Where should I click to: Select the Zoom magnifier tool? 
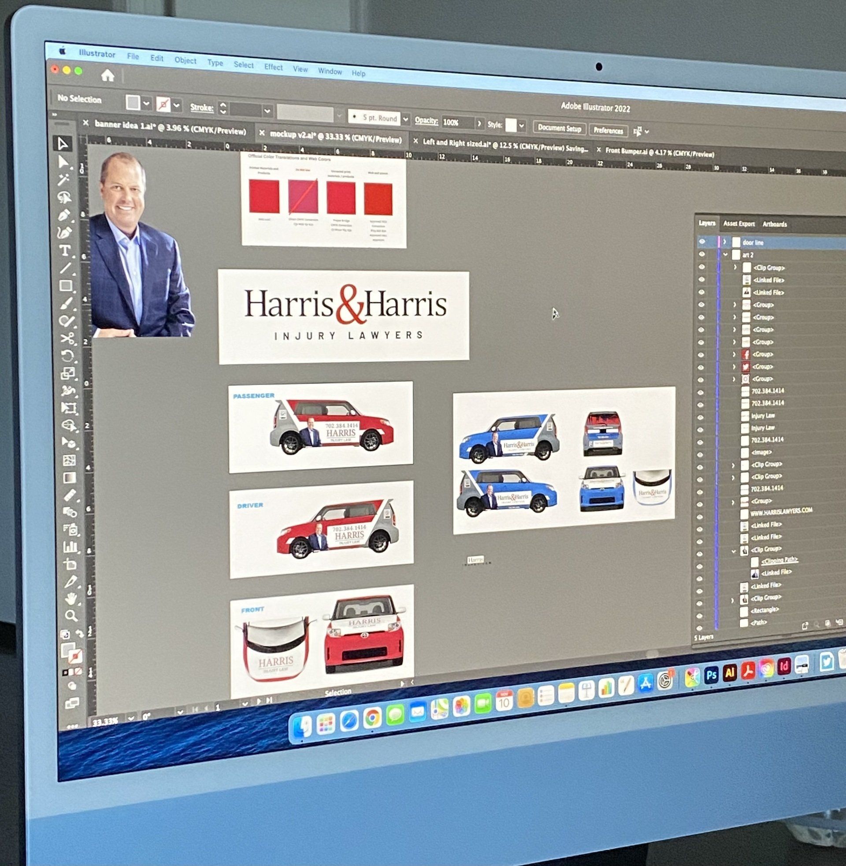point(71,616)
